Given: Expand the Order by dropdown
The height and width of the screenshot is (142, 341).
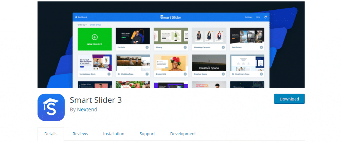Looking at the screenshot, I should 82,25.
